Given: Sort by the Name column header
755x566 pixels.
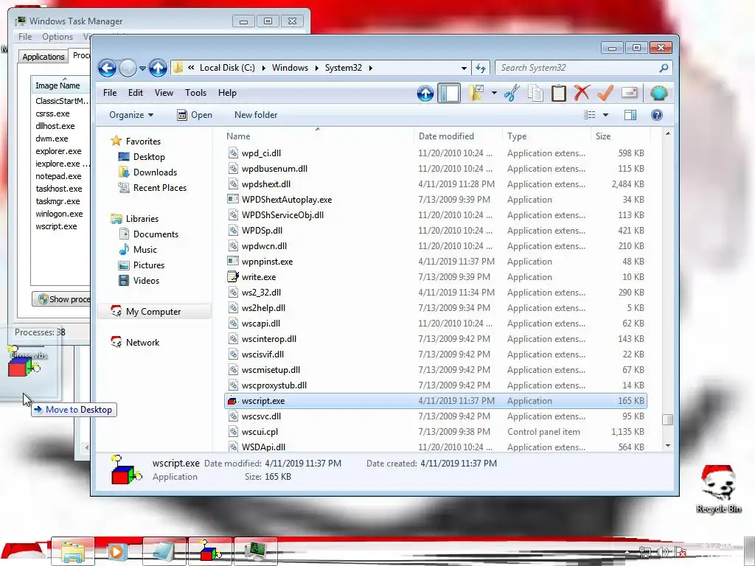Looking at the screenshot, I should [x=318, y=136].
